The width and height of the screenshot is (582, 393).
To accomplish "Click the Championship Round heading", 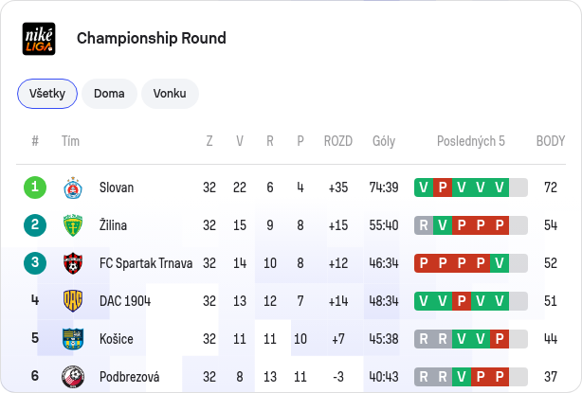I will tap(152, 38).
